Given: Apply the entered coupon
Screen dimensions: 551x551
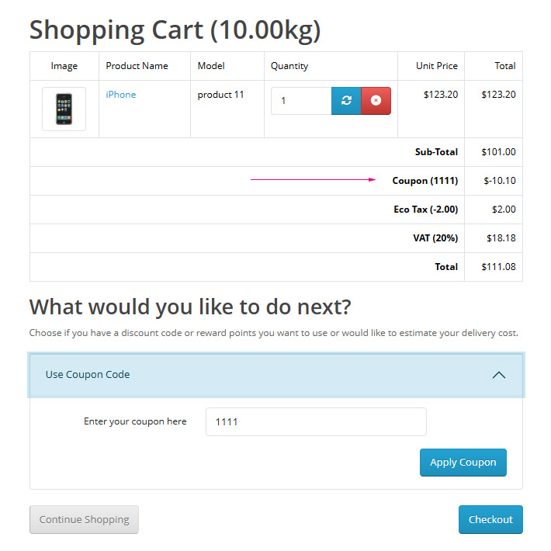Looking at the screenshot, I should pos(463,463).
